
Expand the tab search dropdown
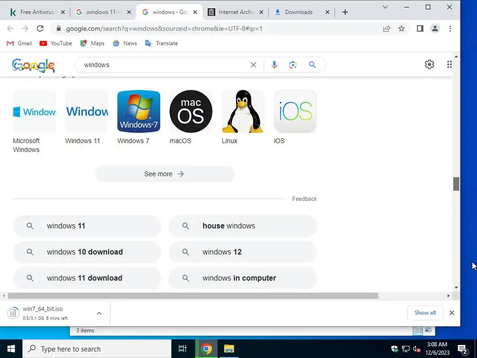pos(385,7)
